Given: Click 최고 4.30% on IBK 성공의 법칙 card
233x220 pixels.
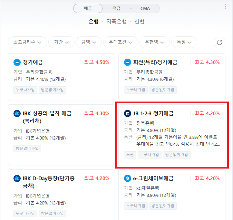Looking at the screenshot, I should pyautogui.click(x=97, y=113).
